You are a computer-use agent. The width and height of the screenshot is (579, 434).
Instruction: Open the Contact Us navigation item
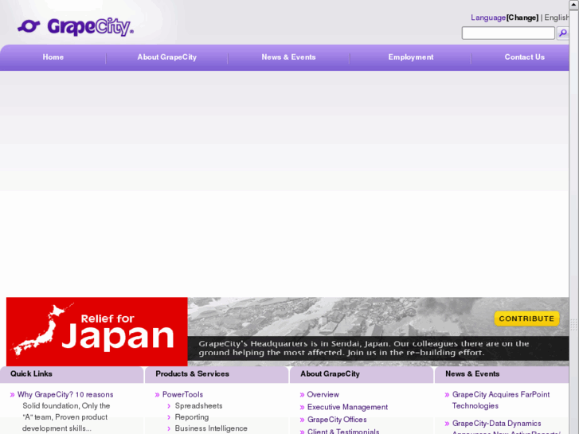pos(524,57)
